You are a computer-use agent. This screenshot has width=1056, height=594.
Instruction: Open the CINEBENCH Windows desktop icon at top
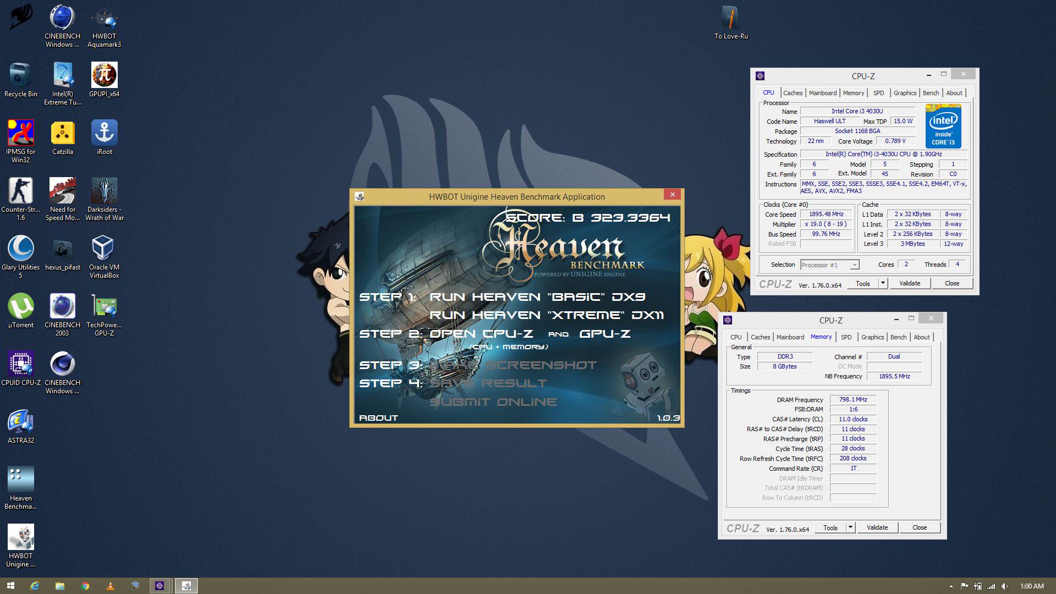[x=62, y=26]
